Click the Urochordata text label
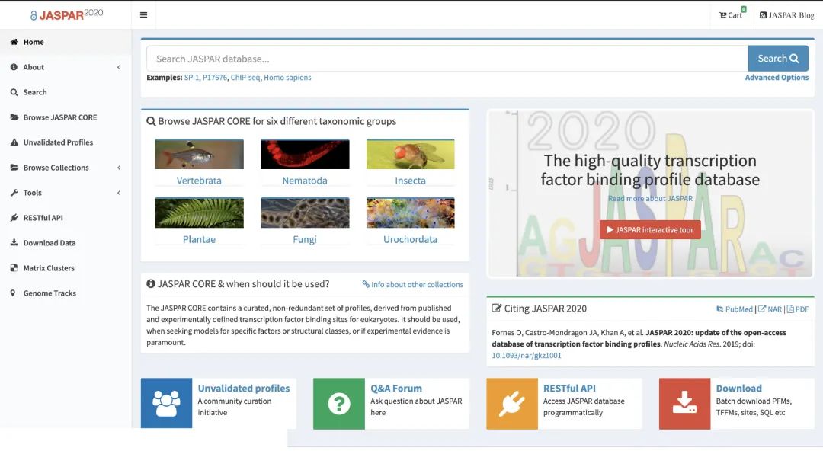The image size is (823, 451). tap(411, 239)
